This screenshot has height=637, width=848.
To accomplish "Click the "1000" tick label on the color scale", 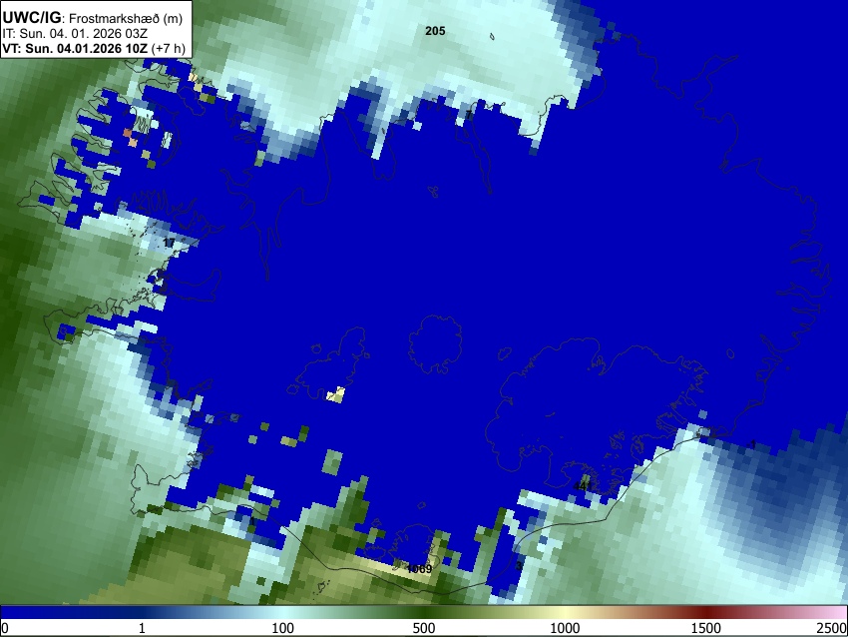I will pos(565,628).
